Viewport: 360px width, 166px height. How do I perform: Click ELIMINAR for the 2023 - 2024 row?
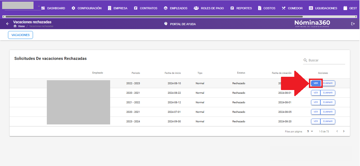pos(328,121)
